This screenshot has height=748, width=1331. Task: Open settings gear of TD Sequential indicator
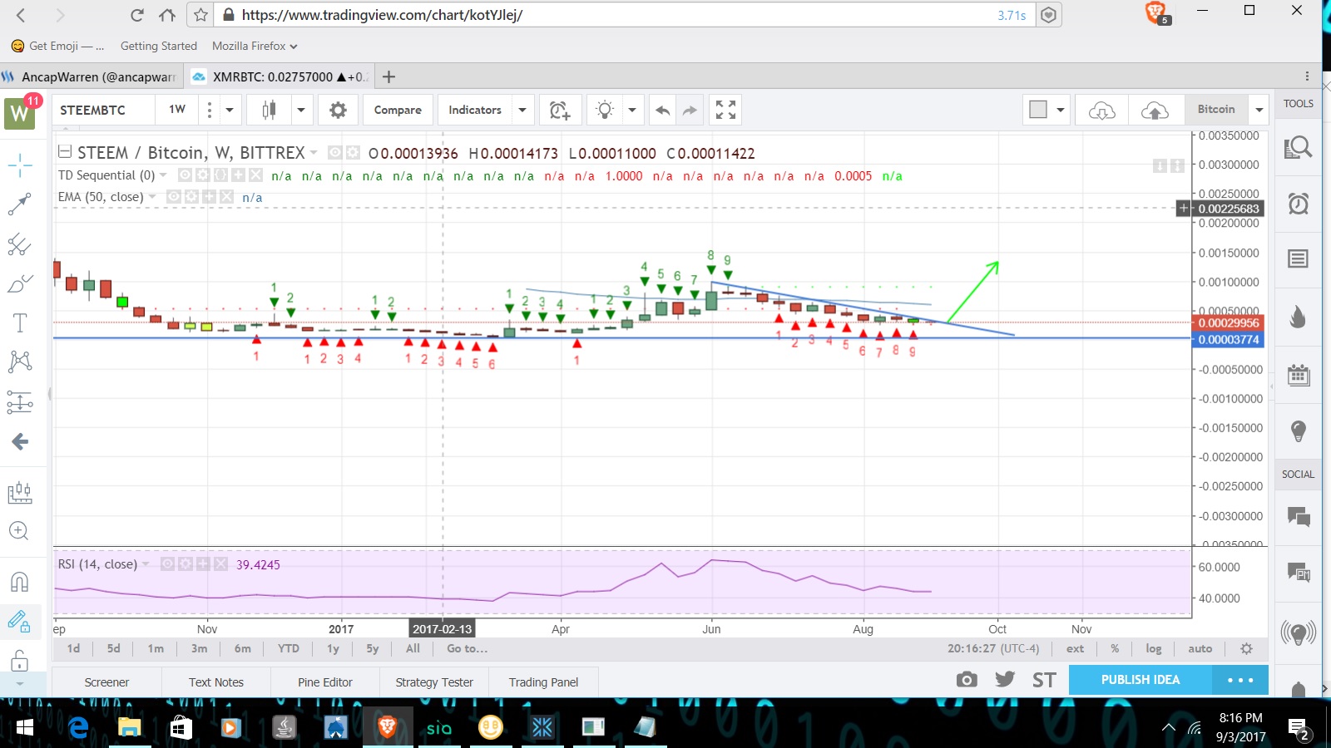coord(202,175)
